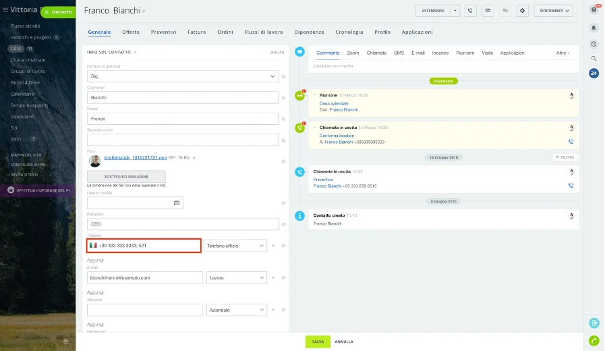Delete the Aziendale website row
Viewport: 605px width, 351px height.
point(273,310)
